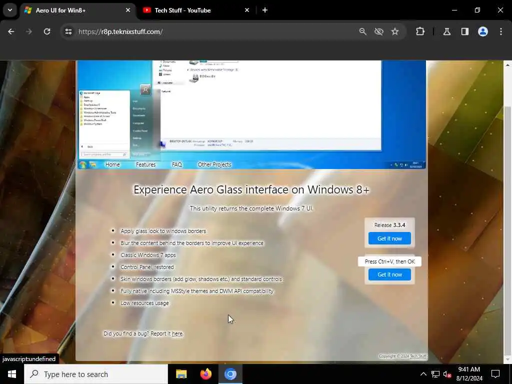
Task: Click the taskbar search box
Action: (95, 374)
